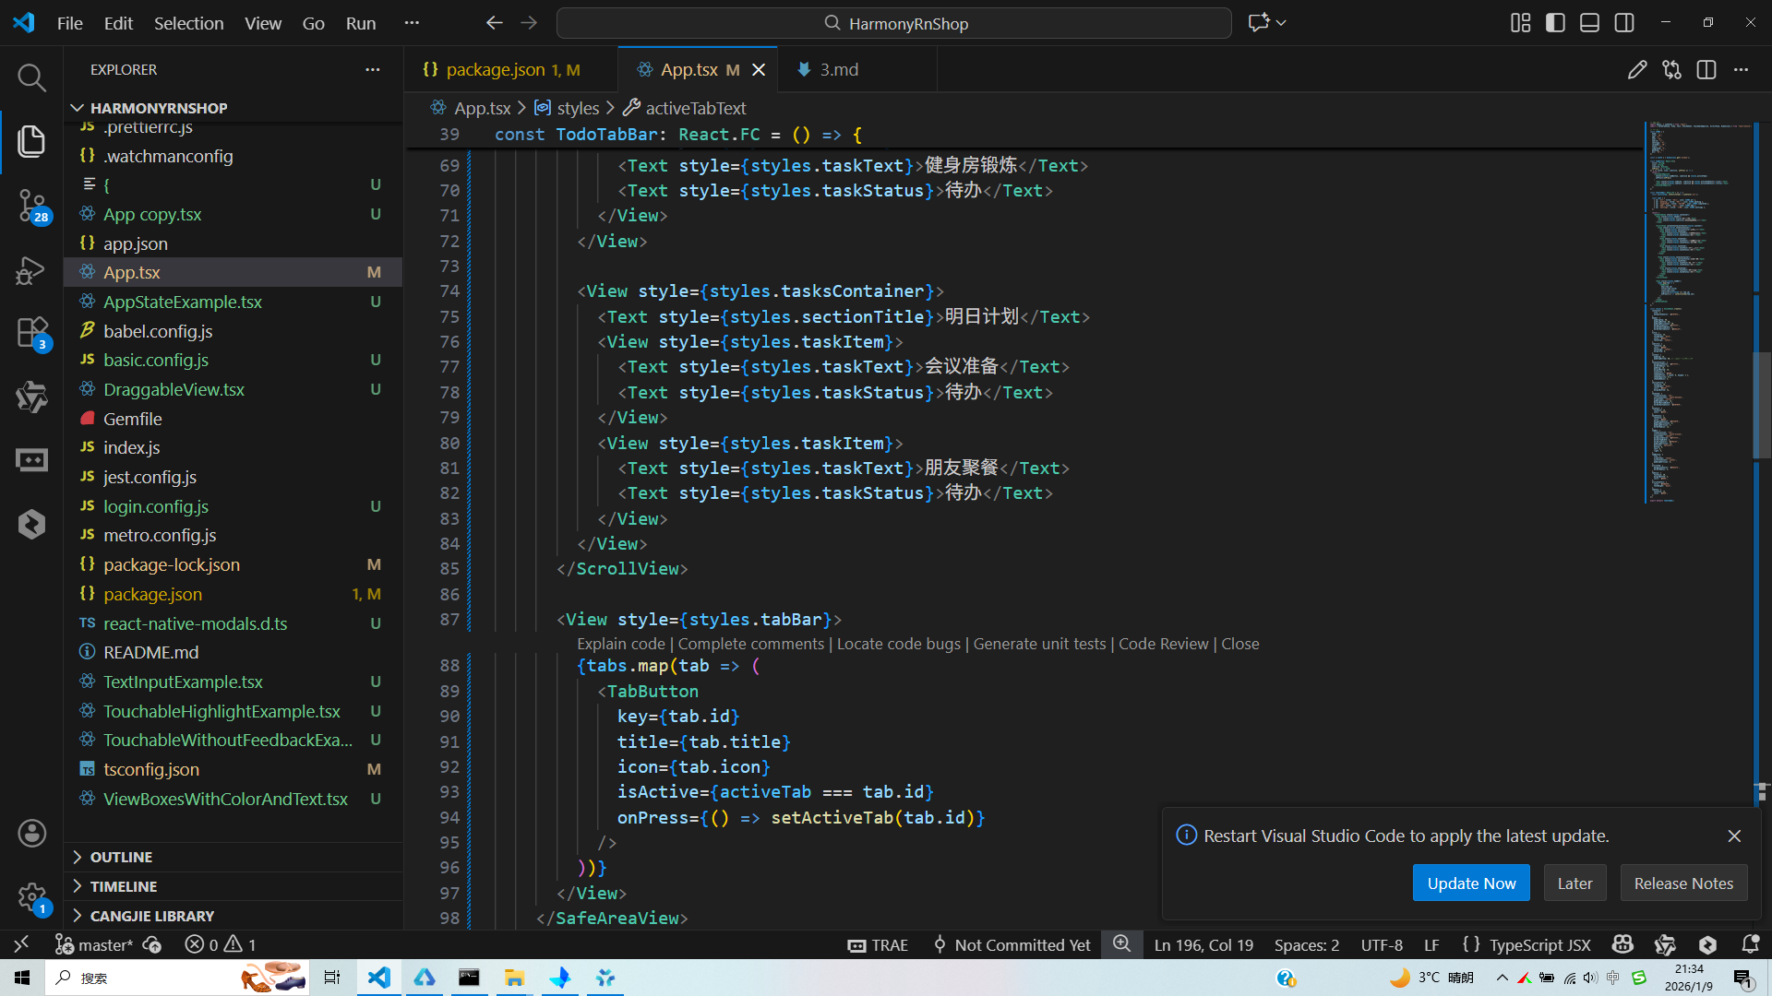This screenshot has height=996, width=1772.
Task: Expand the TIMELINE section
Action: click(124, 886)
